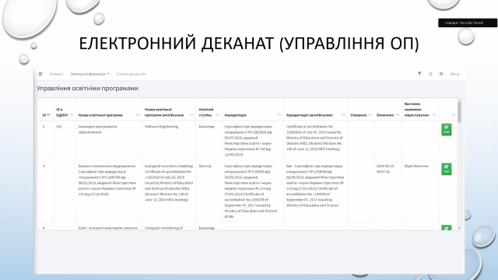Select the Software Engineering table cell
The height and width of the screenshot is (280, 498).
169,140
